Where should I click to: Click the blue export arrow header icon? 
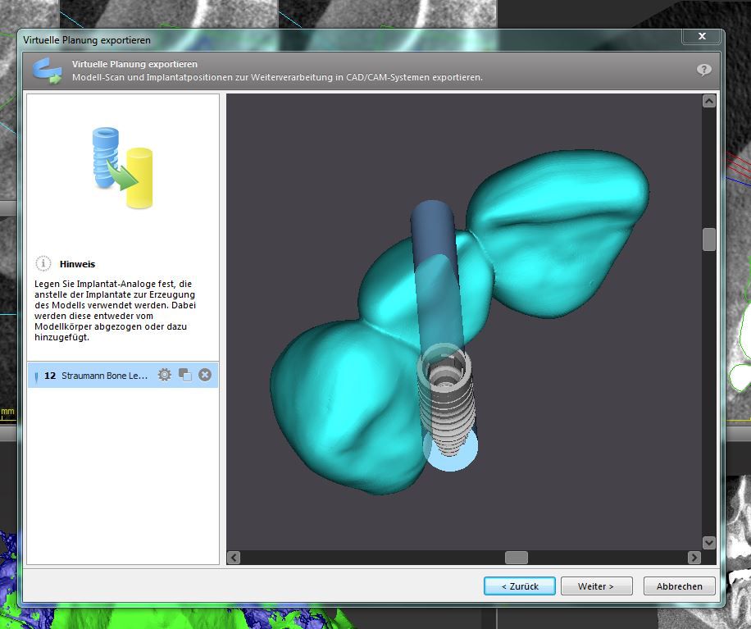[48, 71]
